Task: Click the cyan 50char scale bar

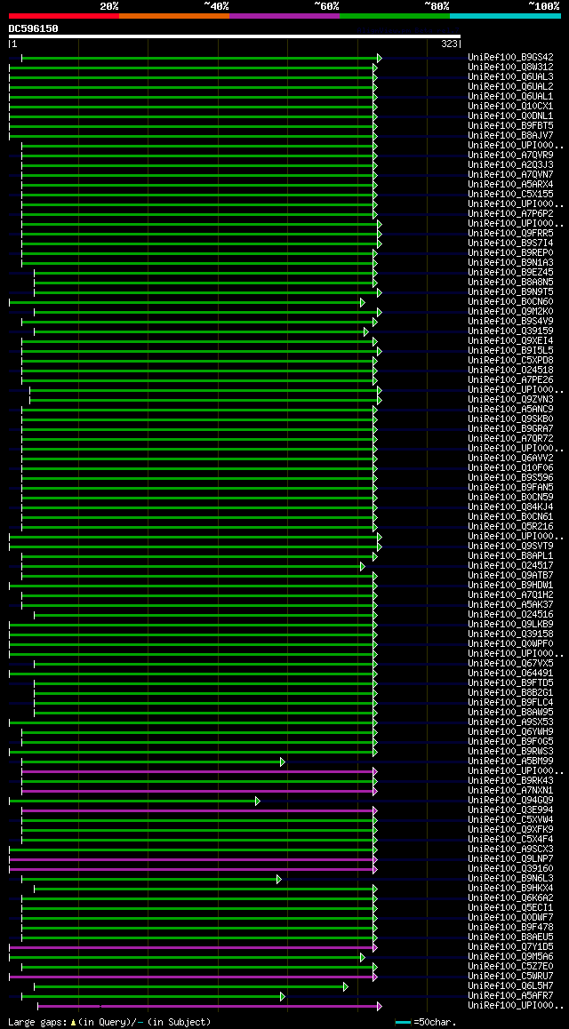Action: (403, 1023)
